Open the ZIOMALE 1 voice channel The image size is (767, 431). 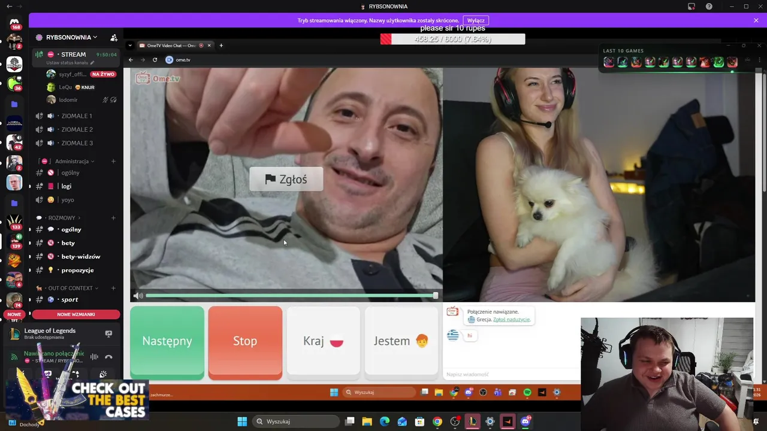point(77,116)
